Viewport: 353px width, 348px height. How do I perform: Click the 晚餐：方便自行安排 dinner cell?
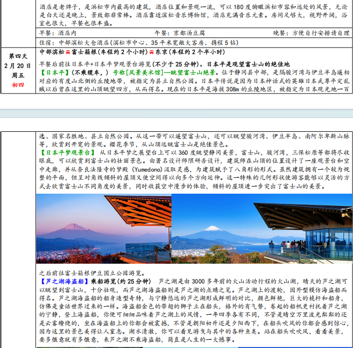coord(306,32)
